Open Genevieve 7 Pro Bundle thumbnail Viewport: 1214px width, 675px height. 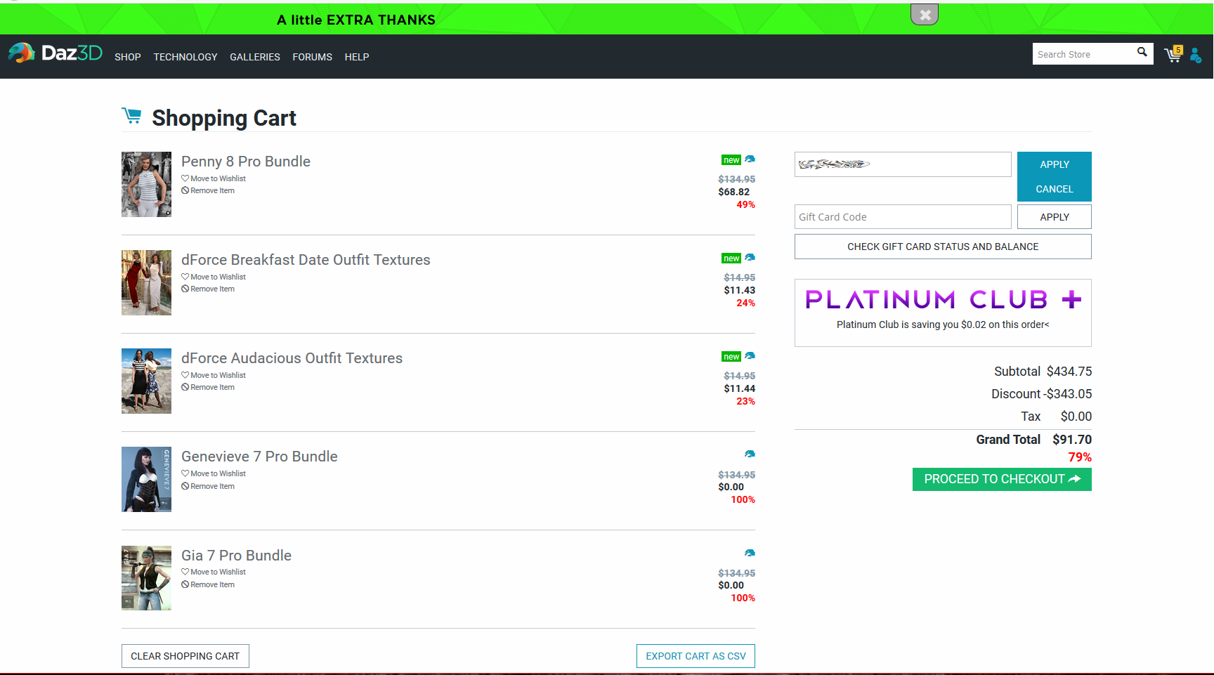(x=146, y=479)
